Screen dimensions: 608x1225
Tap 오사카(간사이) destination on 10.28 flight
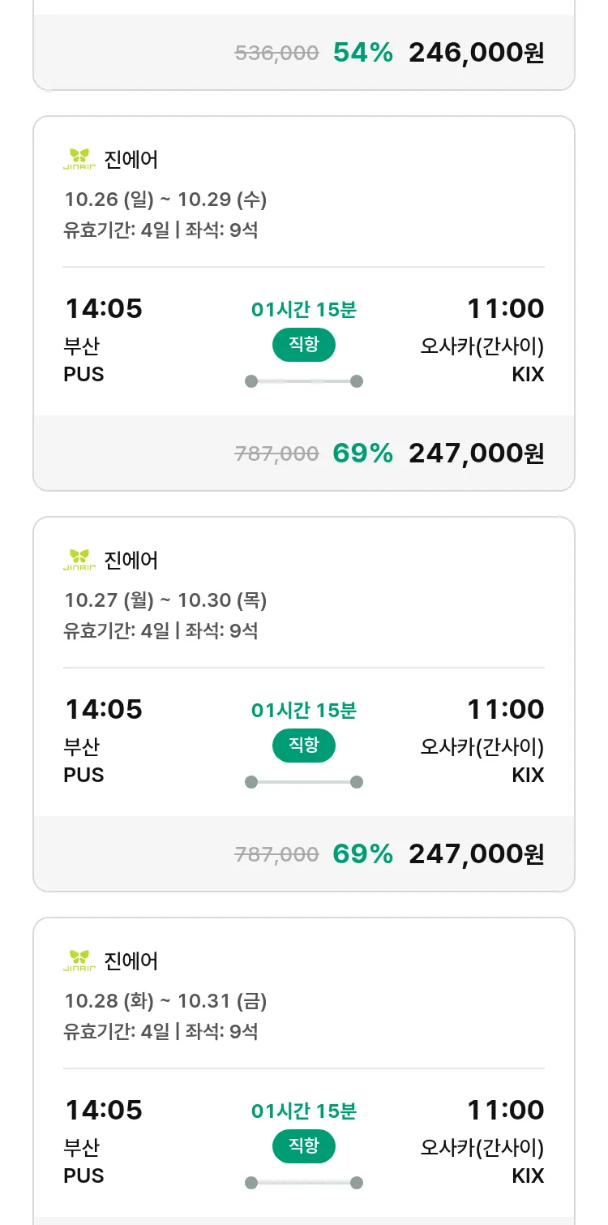482,1147
